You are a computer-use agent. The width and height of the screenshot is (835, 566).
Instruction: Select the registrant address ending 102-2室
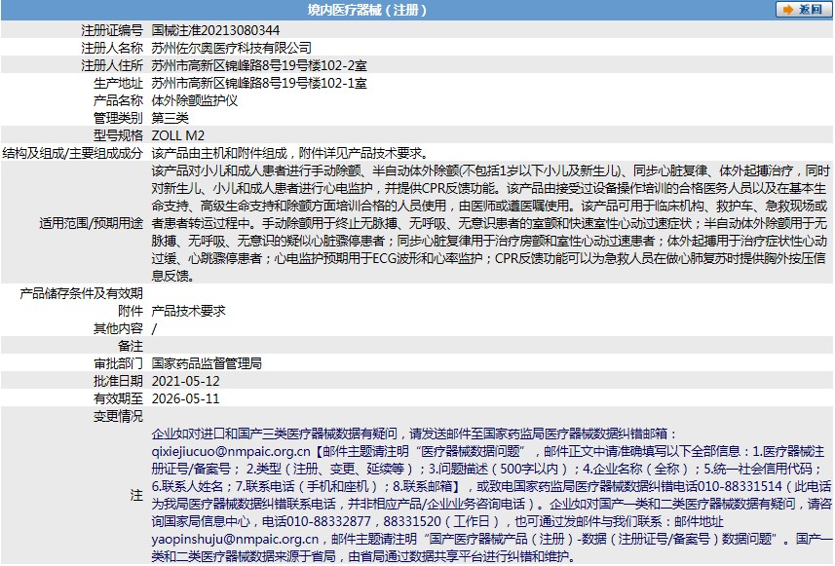[x=259, y=65]
